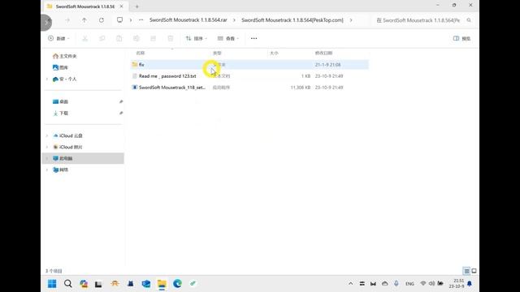Expand the 网络 tree node
The image size is (520, 292).
point(47,170)
